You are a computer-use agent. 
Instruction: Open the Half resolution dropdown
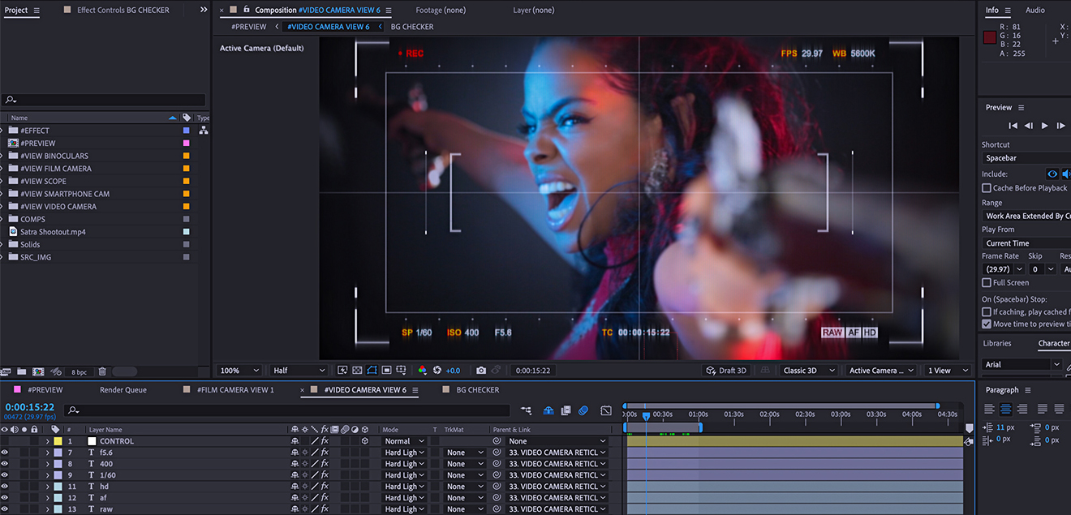pyautogui.click(x=299, y=371)
